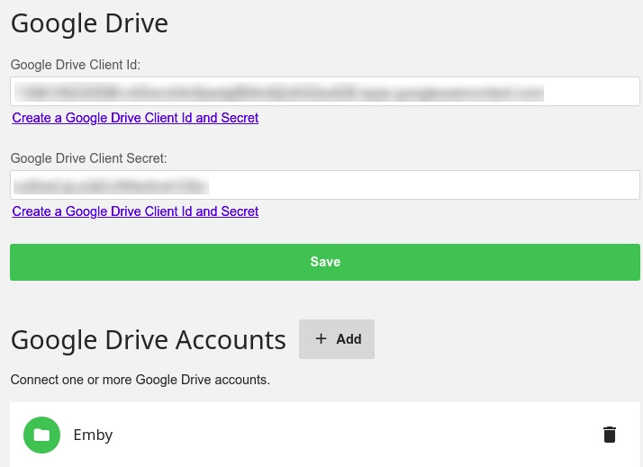Select the Emby account name

(93, 435)
